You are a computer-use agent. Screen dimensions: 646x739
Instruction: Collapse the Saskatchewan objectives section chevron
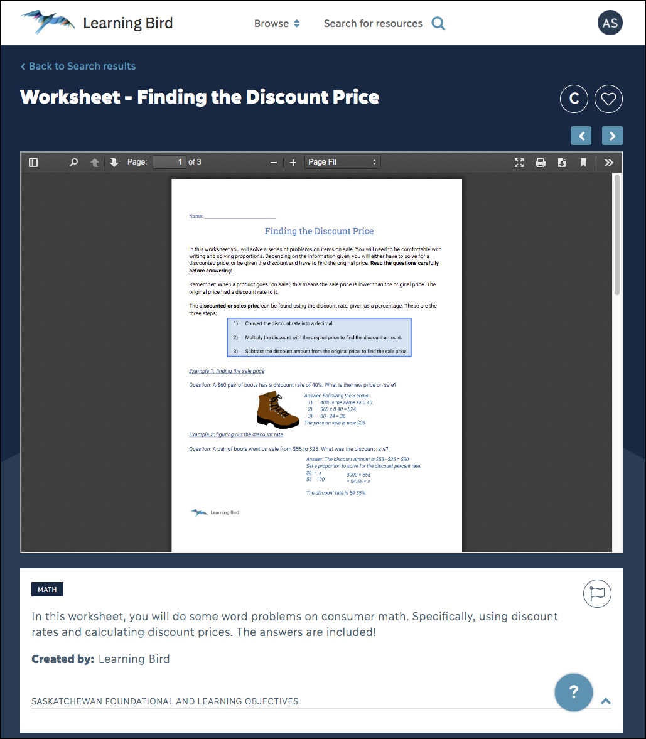606,701
